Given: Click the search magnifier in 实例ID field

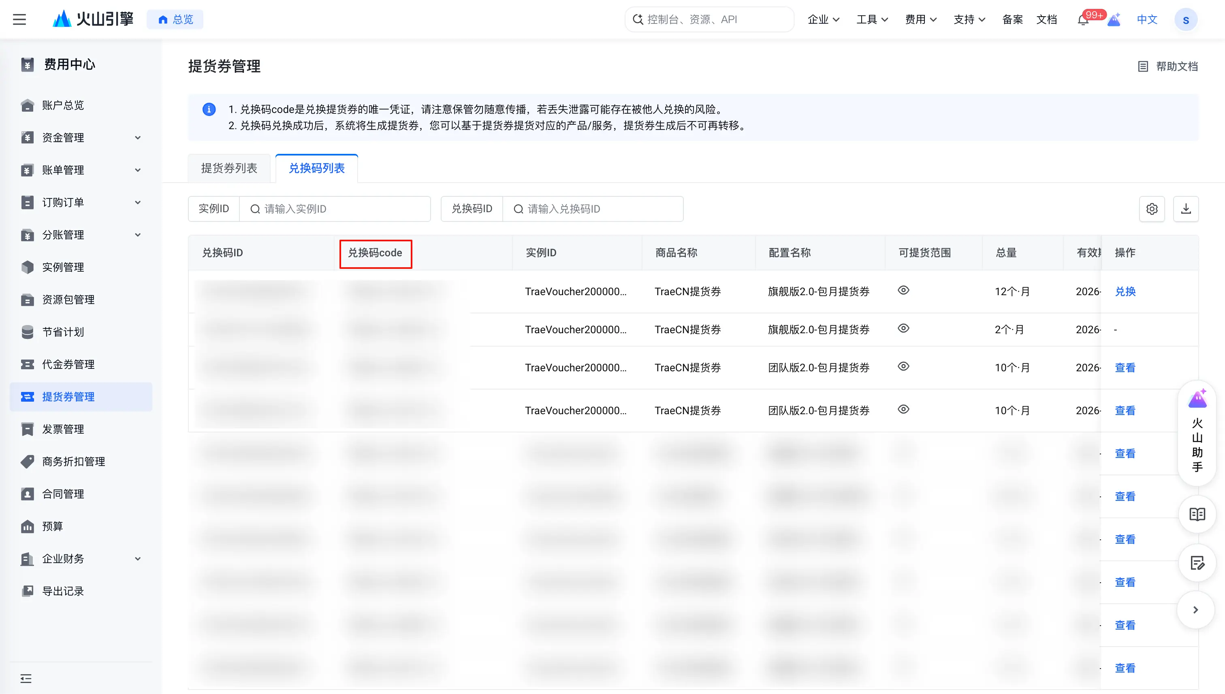Looking at the screenshot, I should coord(255,209).
